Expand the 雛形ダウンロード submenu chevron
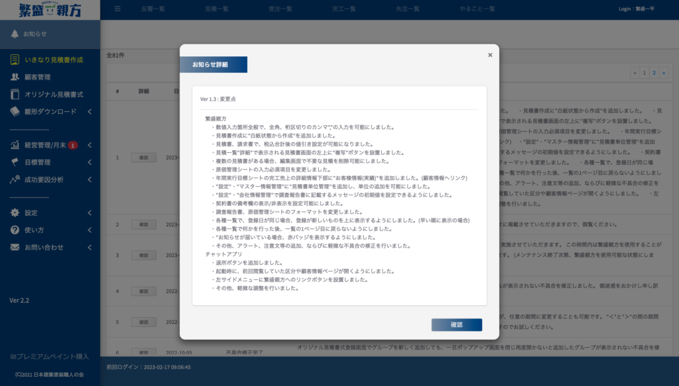Screen dimensions: 679x386 [x=90, y=111]
